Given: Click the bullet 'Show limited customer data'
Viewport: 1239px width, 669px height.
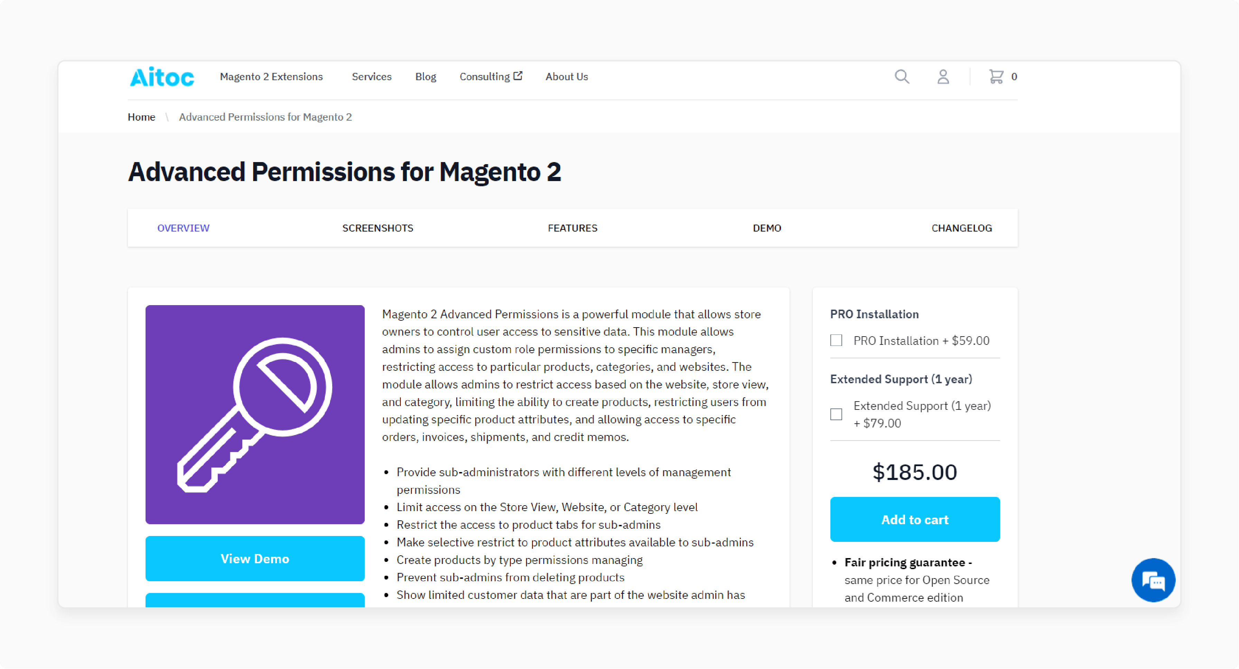Looking at the screenshot, I should [x=570, y=595].
